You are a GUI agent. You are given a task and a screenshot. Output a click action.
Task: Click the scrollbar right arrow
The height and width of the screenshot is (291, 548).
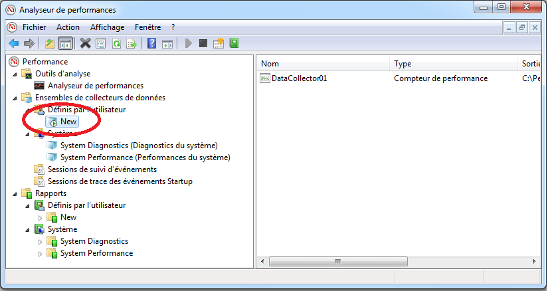coord(534,261)
